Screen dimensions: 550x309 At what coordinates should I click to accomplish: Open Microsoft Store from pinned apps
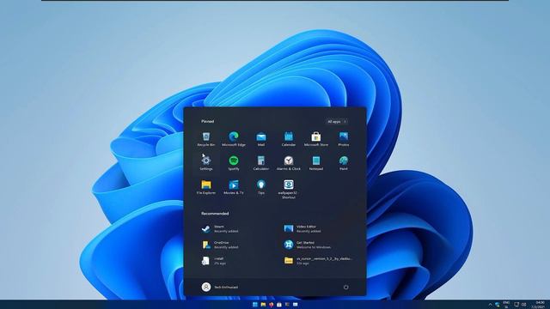tap(315, 139)
